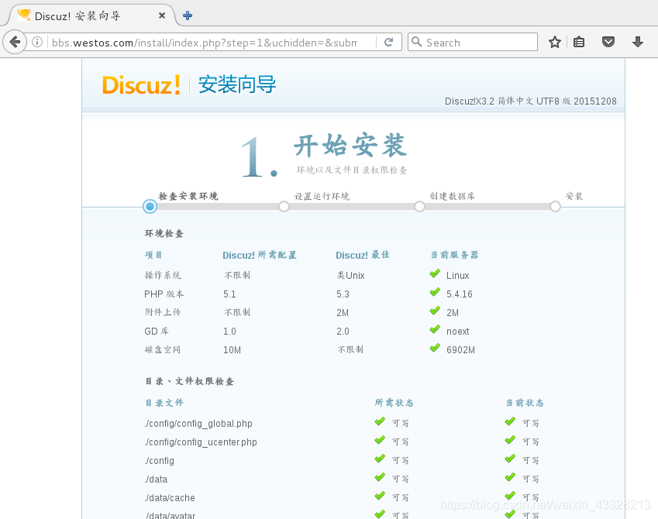This screenshot has height=519, width=658.
Task: Click the Discuz! logo
Action: [x=141, y=84]
